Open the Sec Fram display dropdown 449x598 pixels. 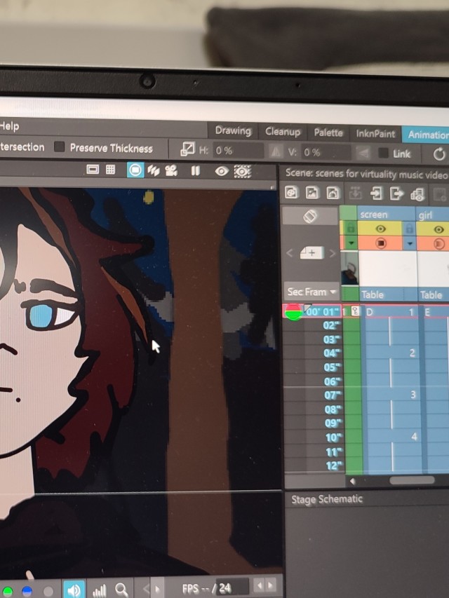[311, 292]
